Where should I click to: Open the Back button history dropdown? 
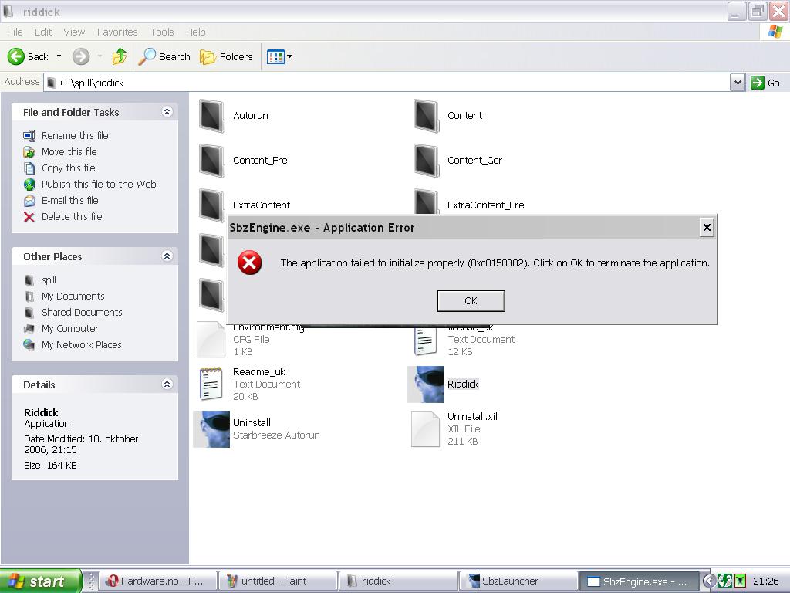pos(59,56)
